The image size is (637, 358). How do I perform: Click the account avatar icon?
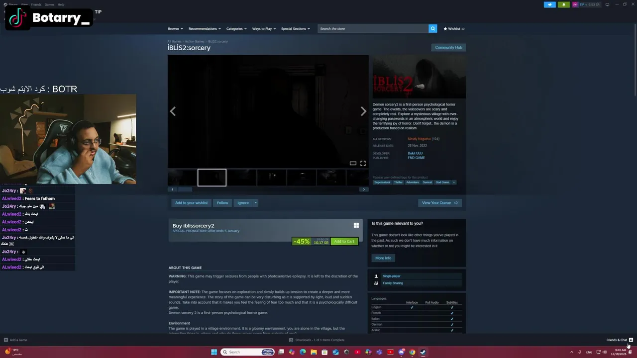tap(575, 4)
